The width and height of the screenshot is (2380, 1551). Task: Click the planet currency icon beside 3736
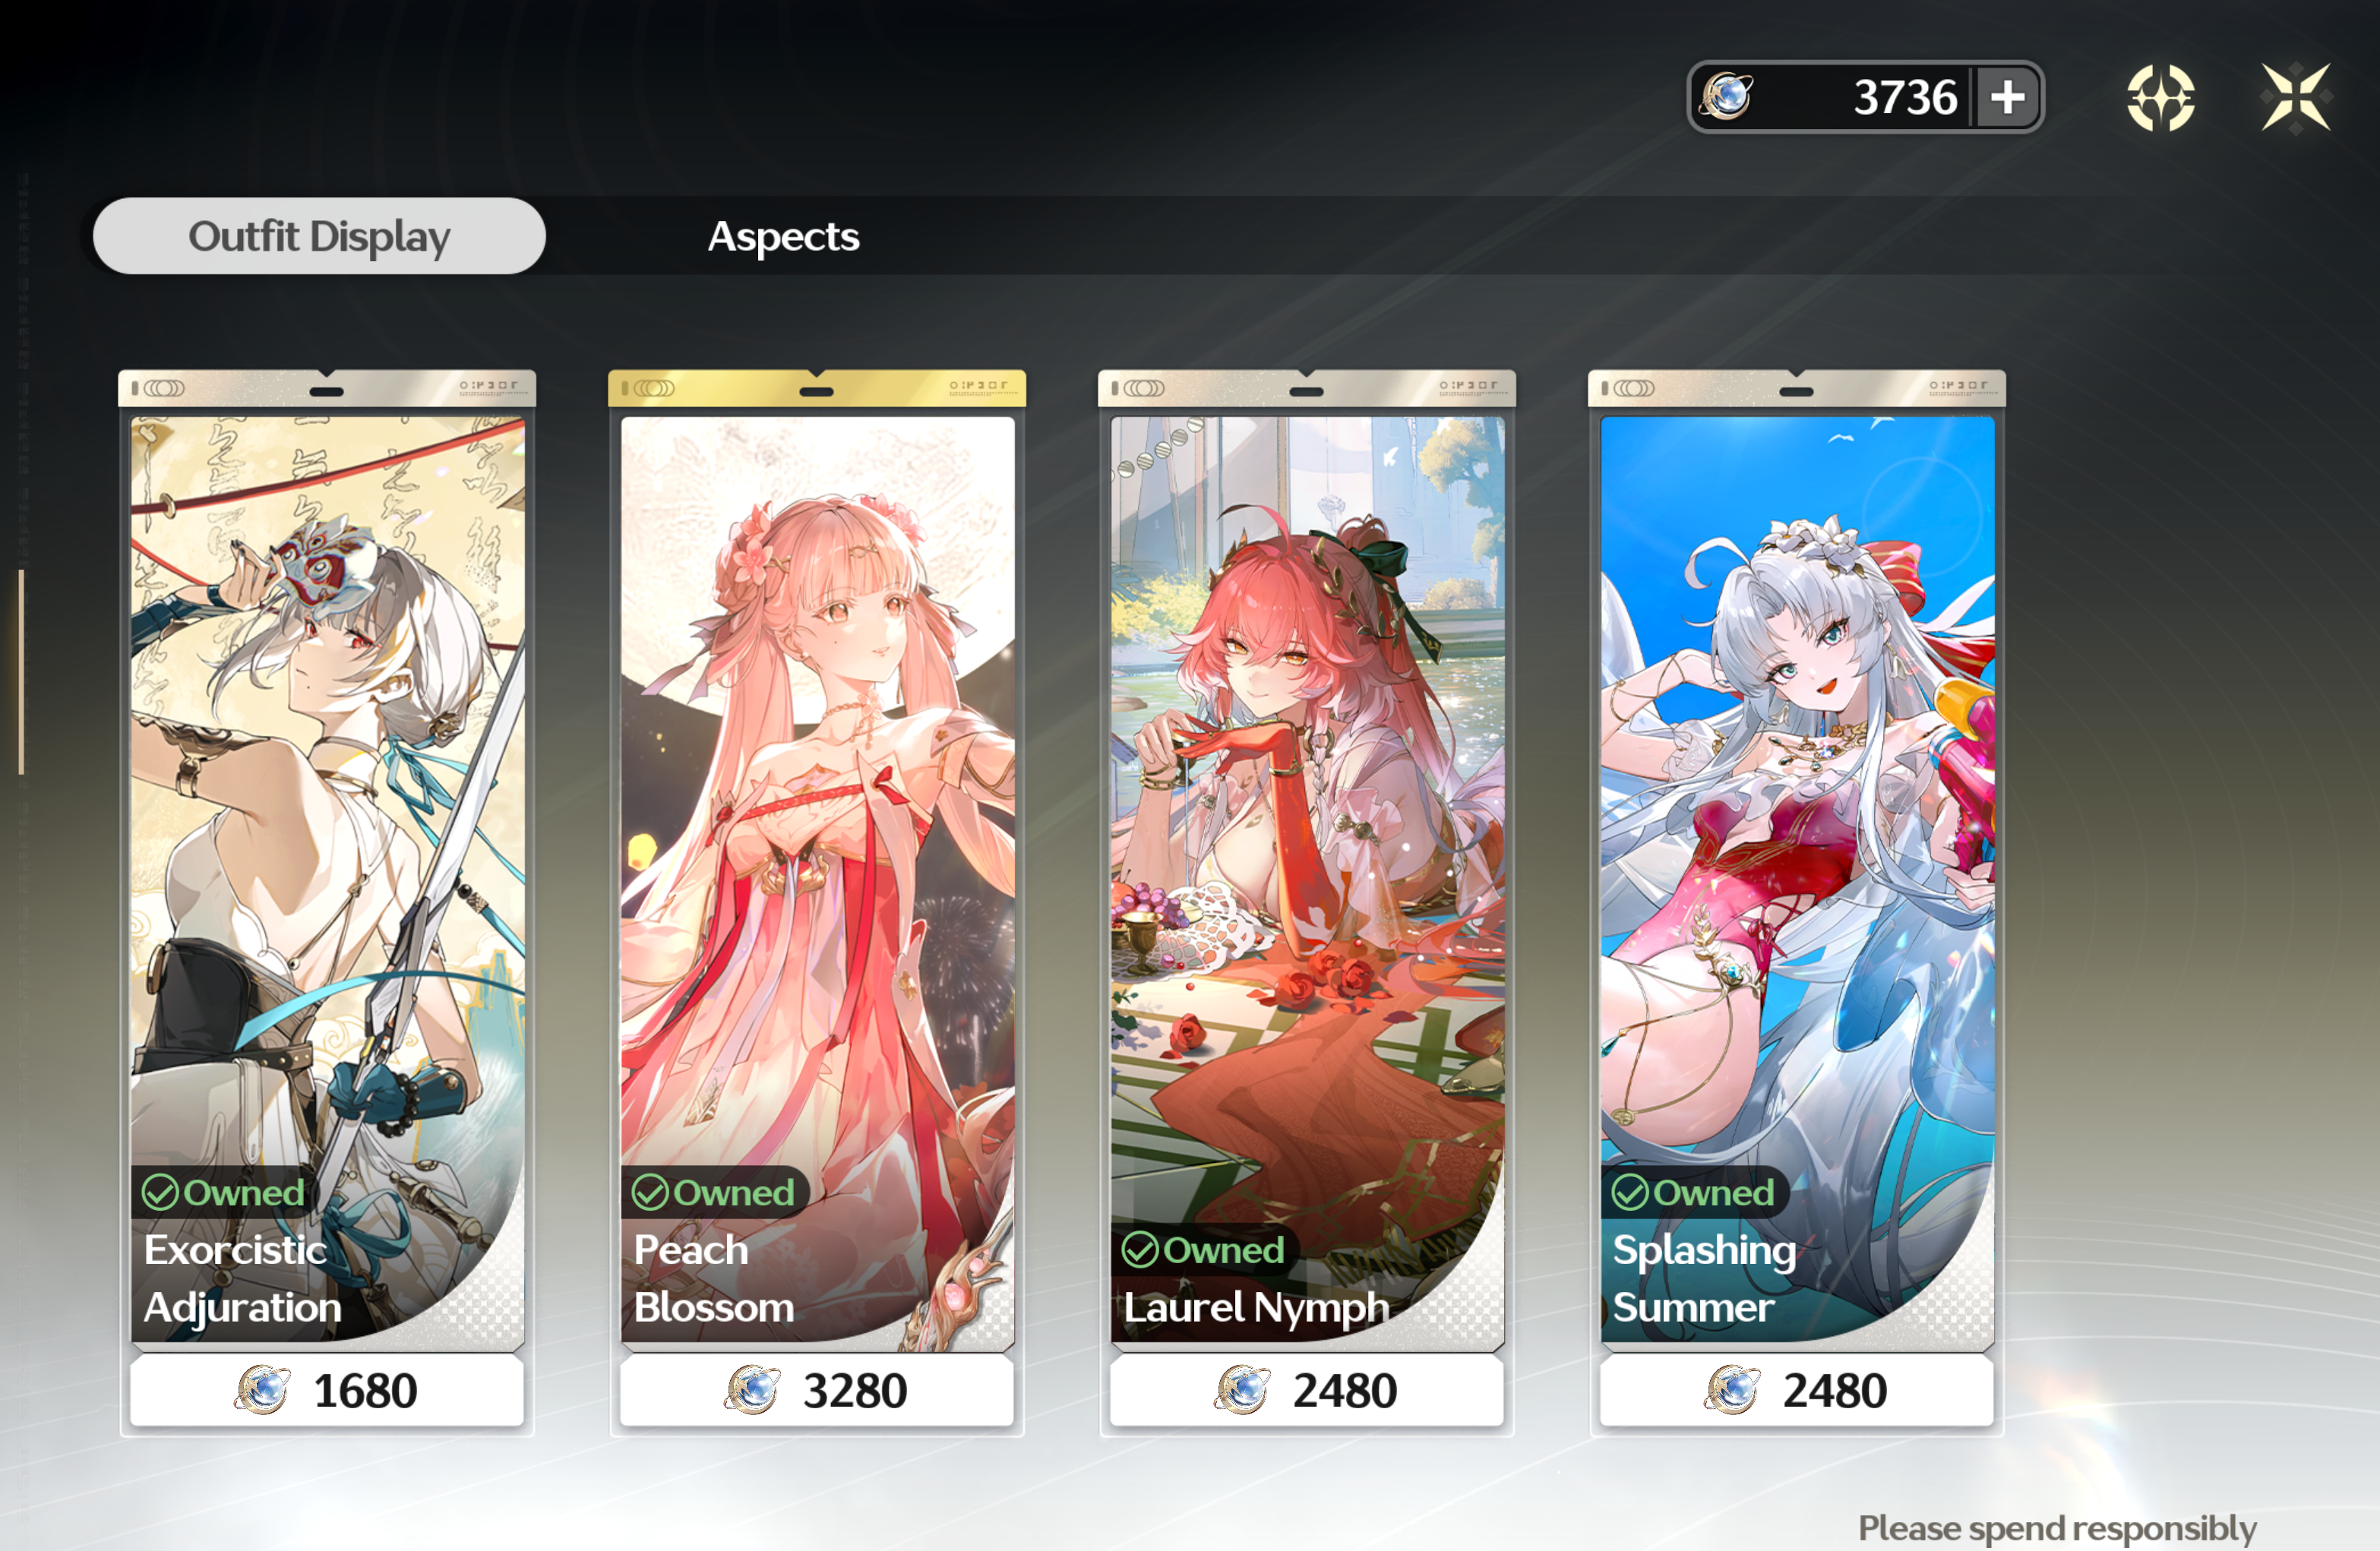(1726, 97)
